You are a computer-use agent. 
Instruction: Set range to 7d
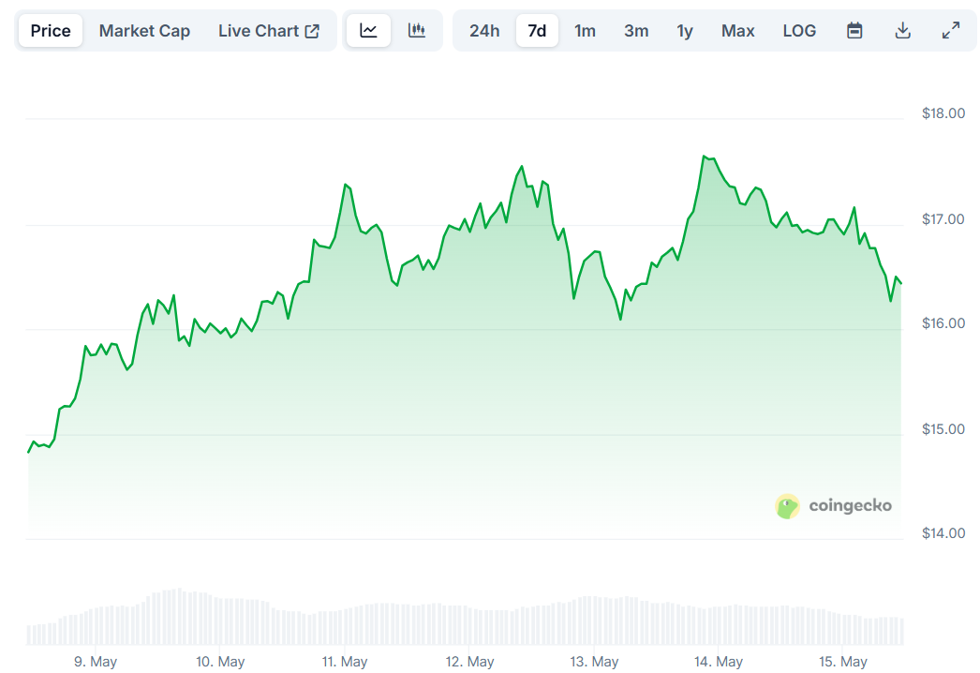click(x=537, y=31)
